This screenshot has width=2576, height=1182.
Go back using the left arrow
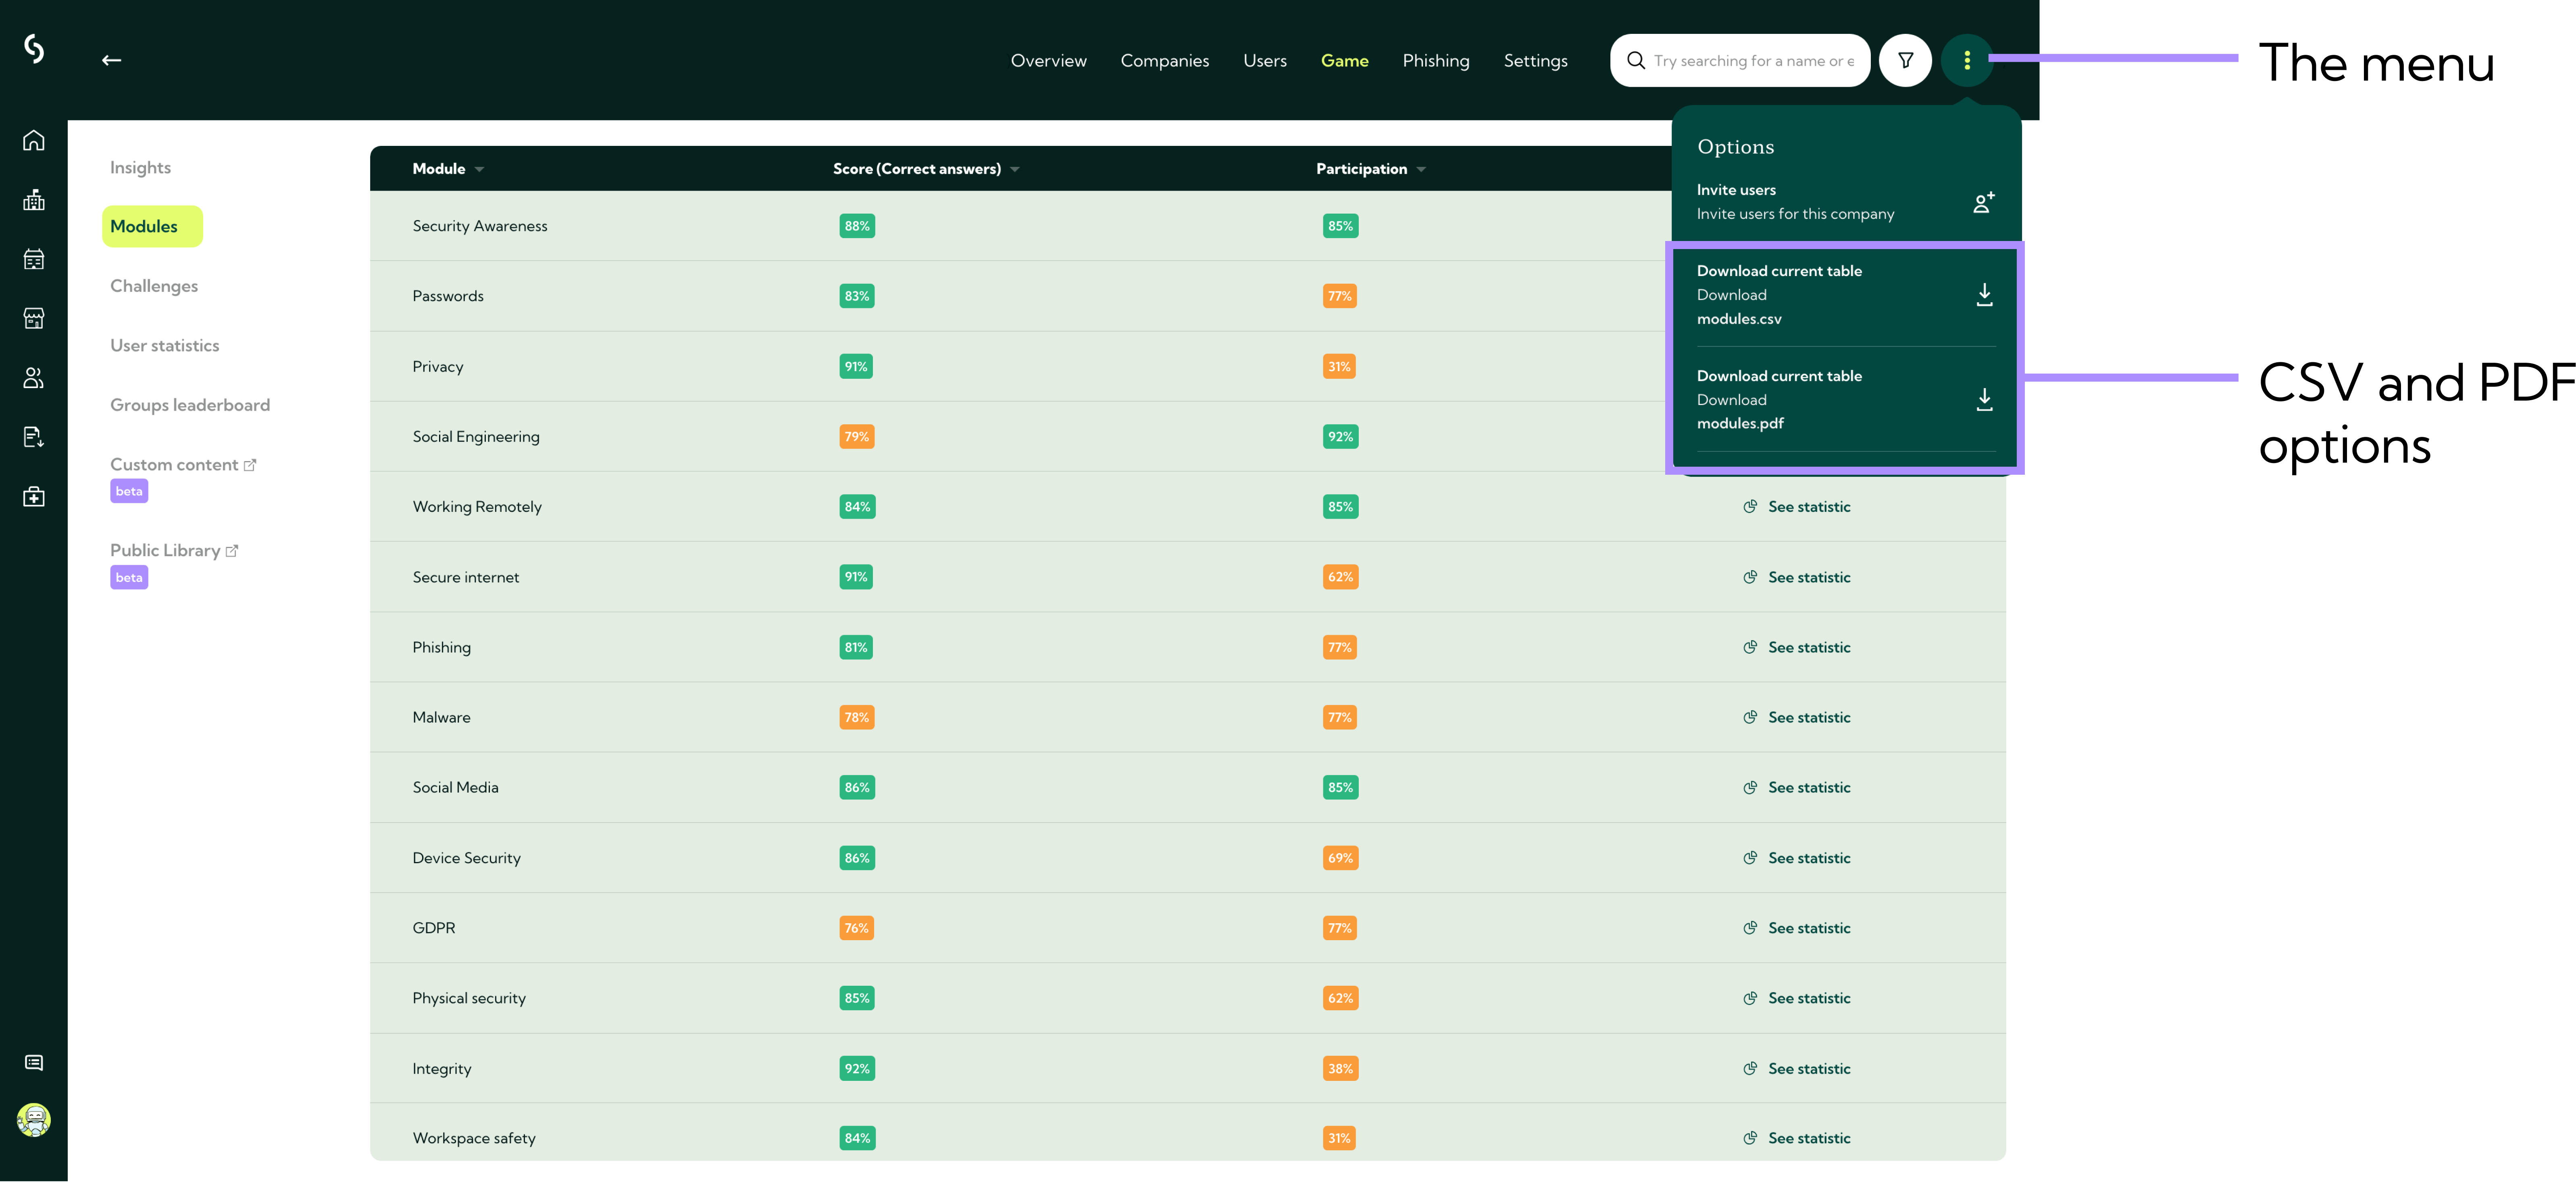pyautogui.click(x=111, y=60)
